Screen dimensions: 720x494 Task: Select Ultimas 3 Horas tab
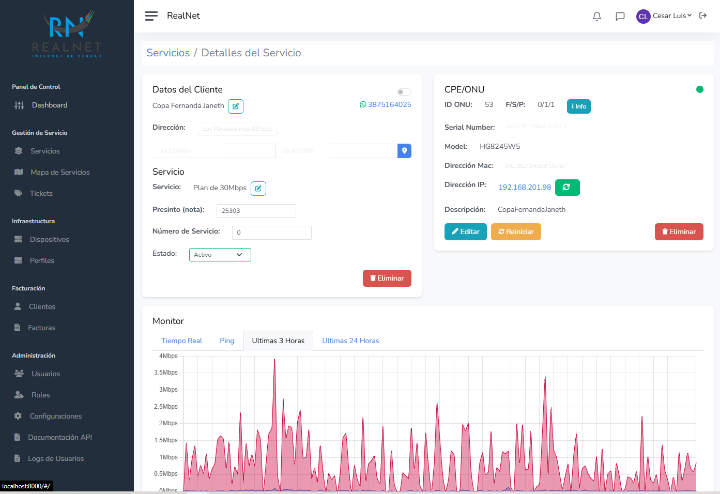pos(278,341)
